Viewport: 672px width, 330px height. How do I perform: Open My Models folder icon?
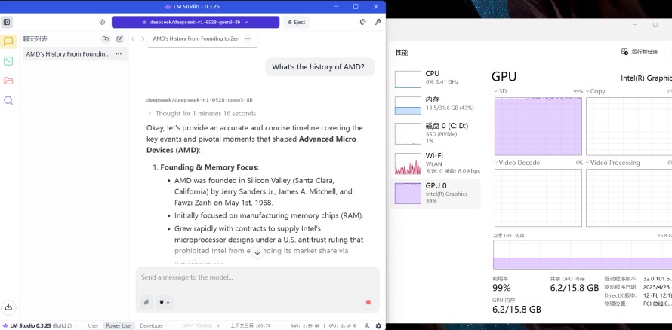coord(8,81)
